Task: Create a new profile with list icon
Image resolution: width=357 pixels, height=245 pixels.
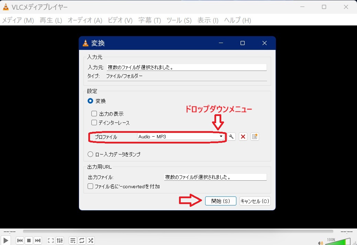Action: tap(255, 137)
